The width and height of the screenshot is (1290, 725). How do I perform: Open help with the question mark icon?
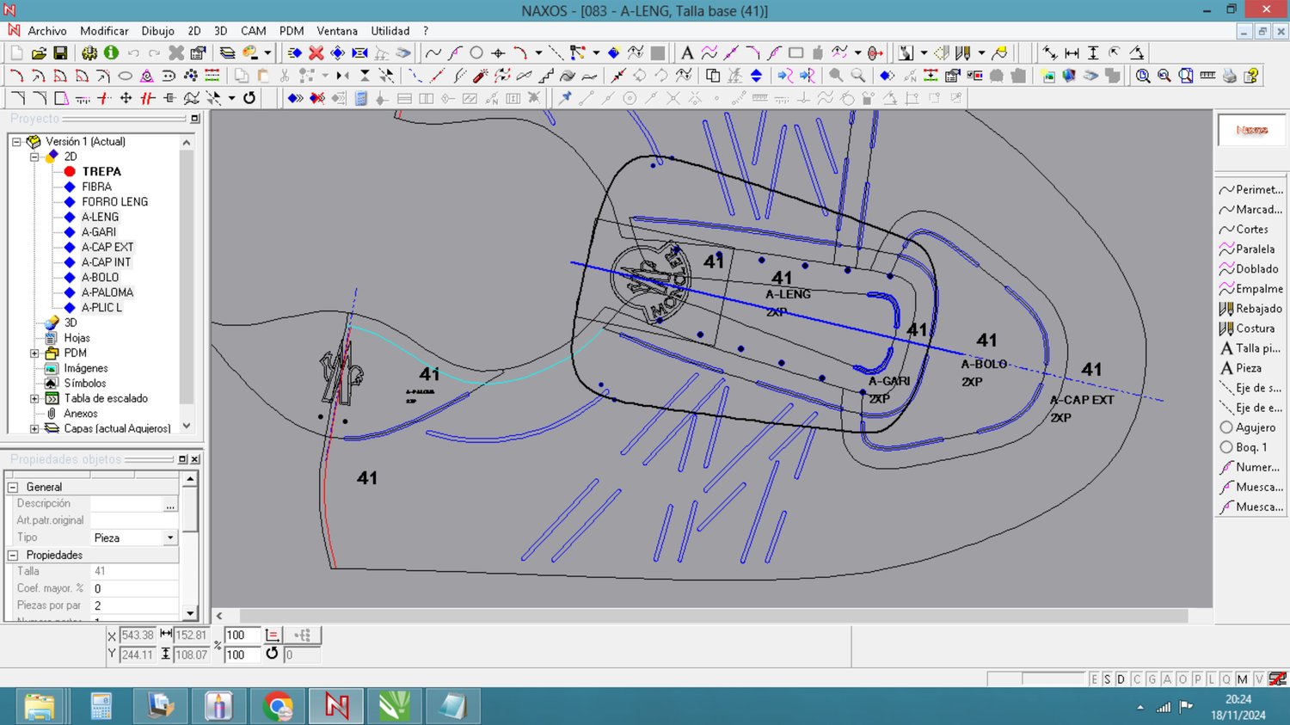point(1251,76)
